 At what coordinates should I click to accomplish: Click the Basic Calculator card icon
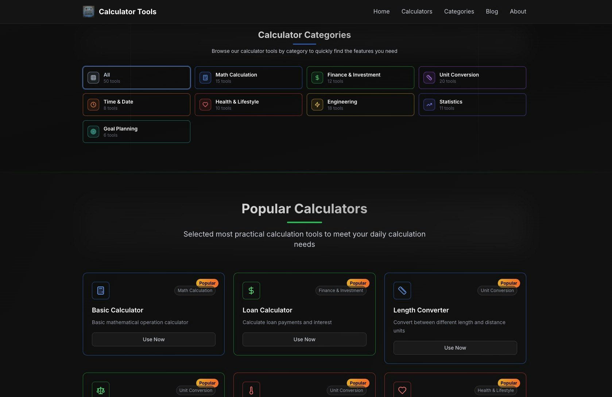101,291
